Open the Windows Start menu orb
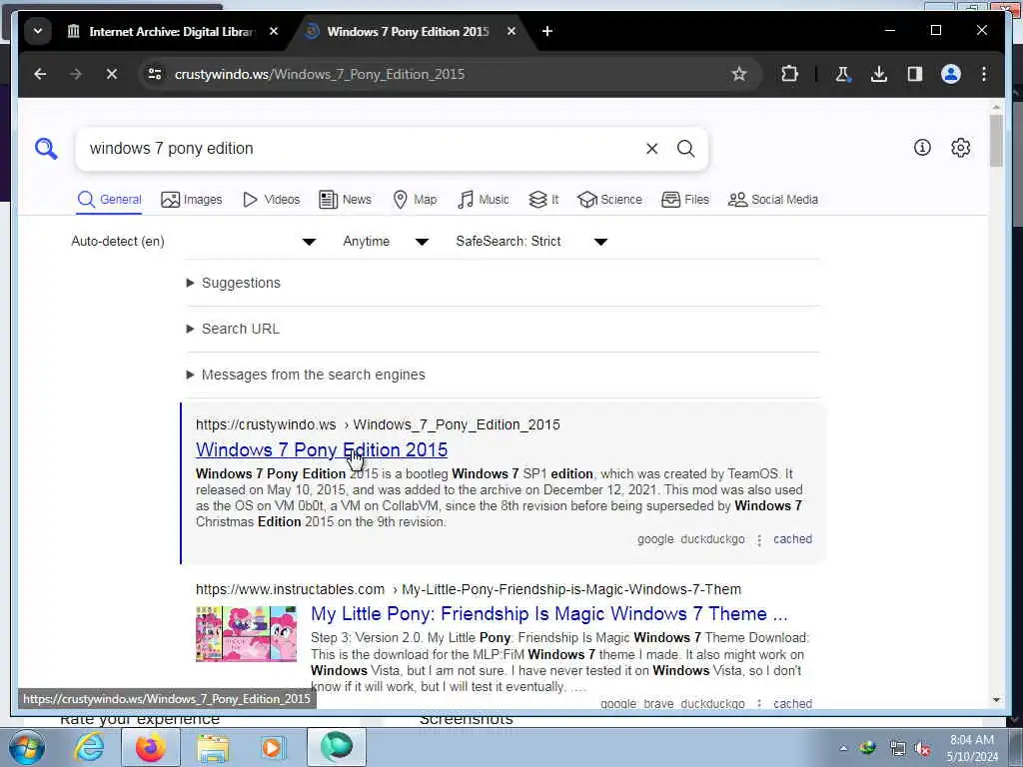The image size is (1023, 767). (26, 747)
